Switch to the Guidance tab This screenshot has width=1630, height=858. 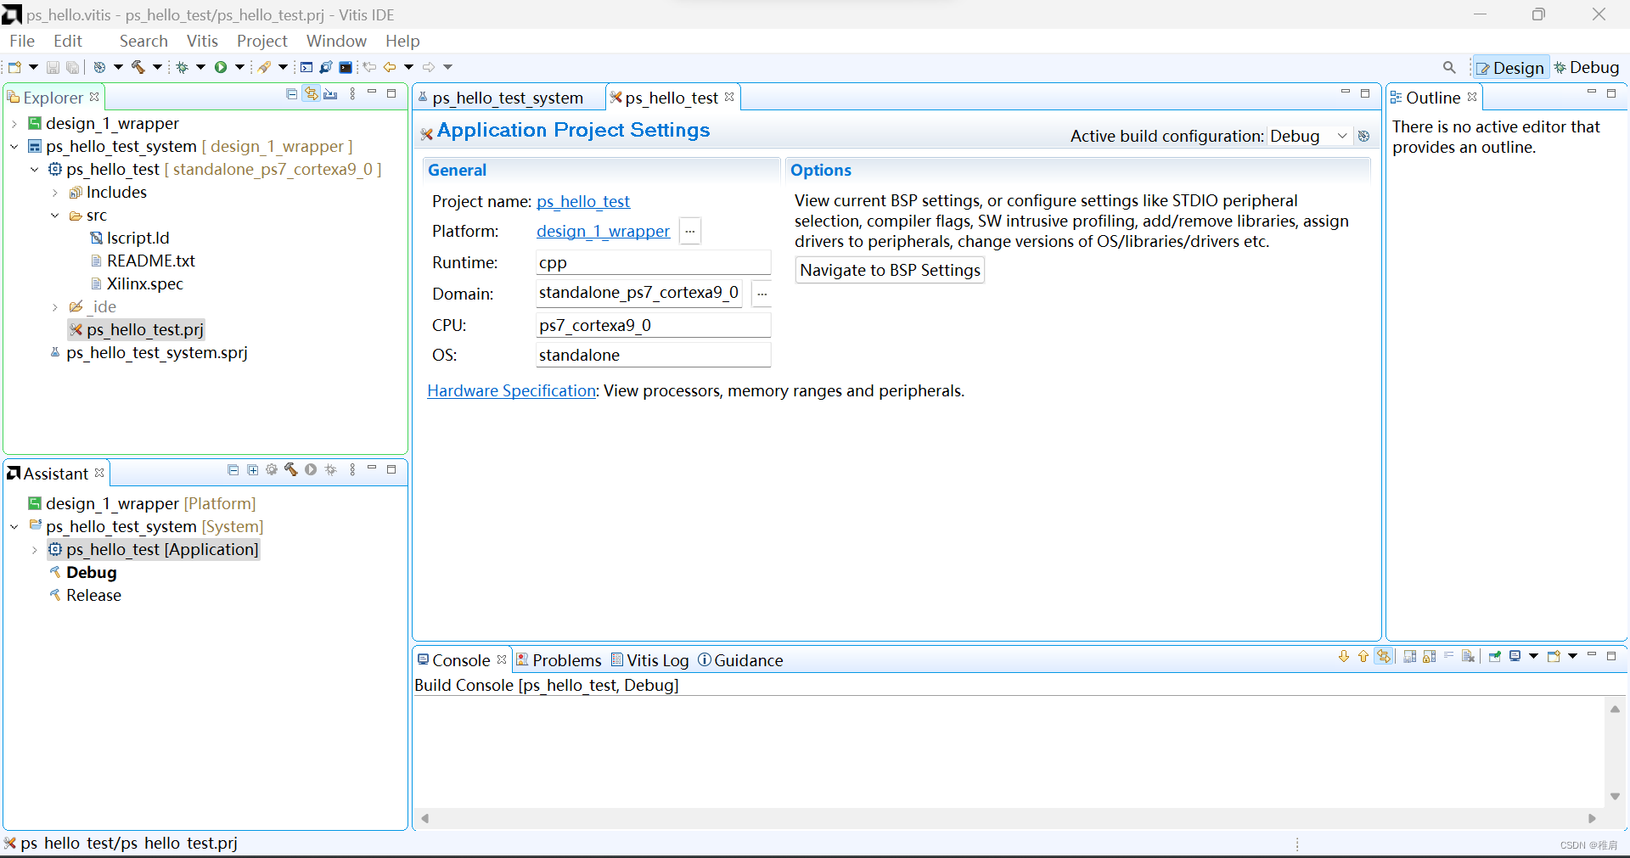(x=740, y=660)
